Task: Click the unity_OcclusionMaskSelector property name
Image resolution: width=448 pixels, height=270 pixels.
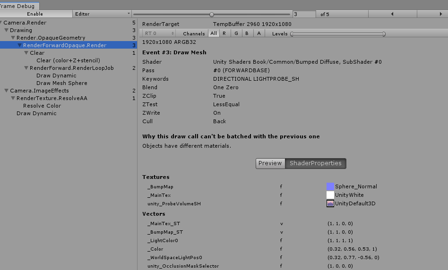Action: 183,266
